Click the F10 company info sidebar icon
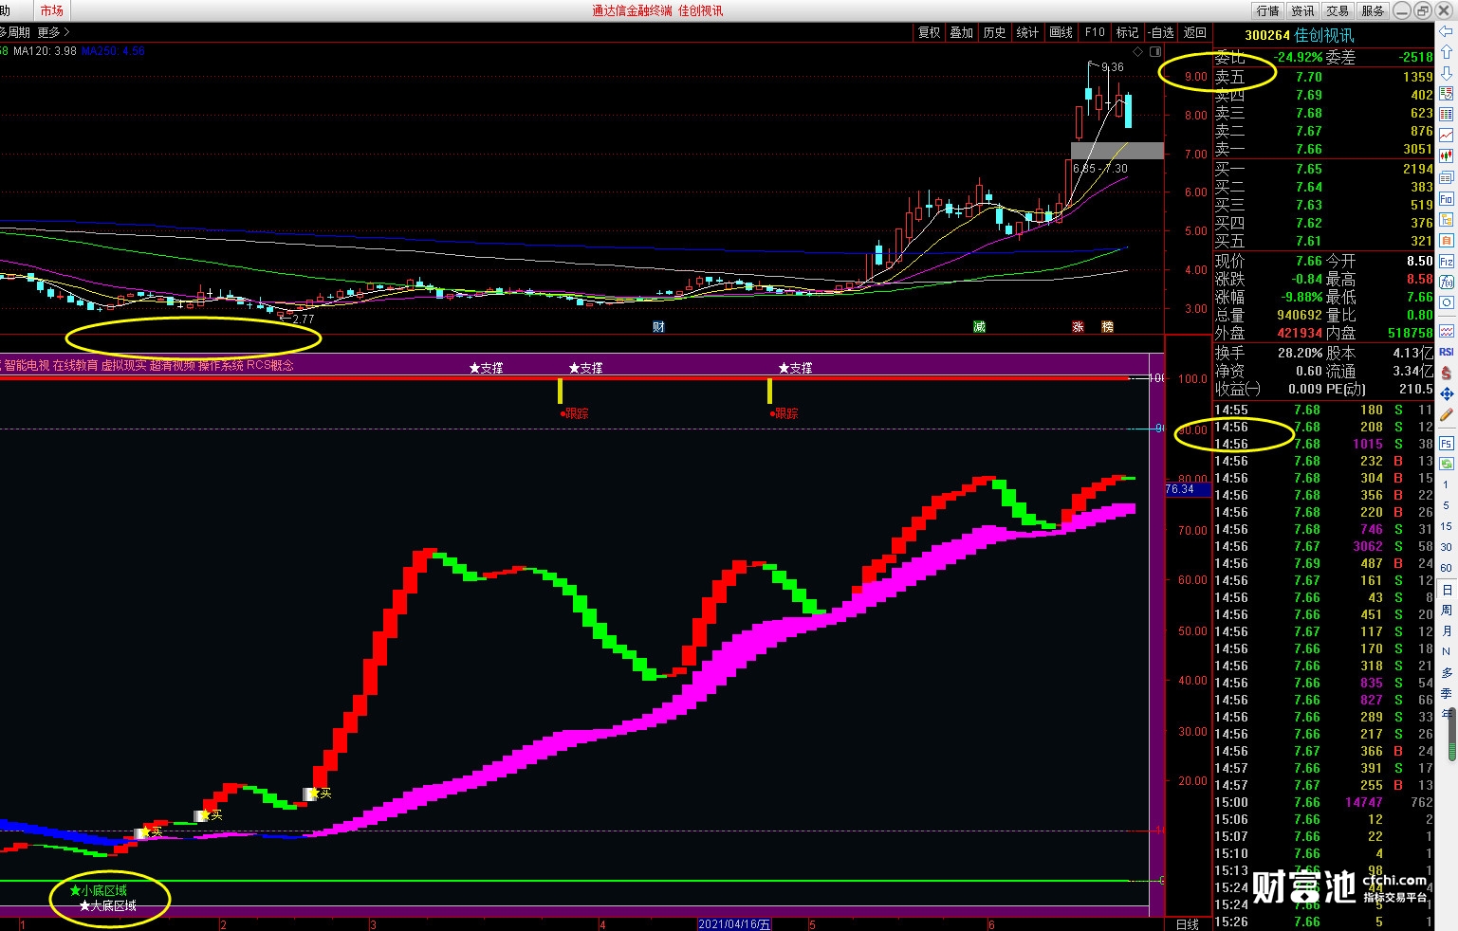Viewport: 1458px width, 931px height. click(x=1447, y=199)
